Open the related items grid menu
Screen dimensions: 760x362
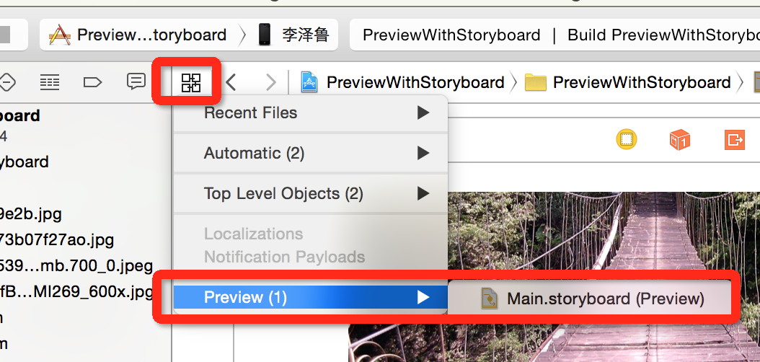[x=191, y=82]
